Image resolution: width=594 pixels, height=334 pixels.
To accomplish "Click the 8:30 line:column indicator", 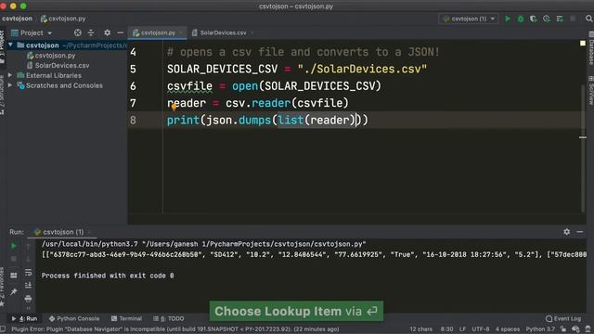I will 447,329.
